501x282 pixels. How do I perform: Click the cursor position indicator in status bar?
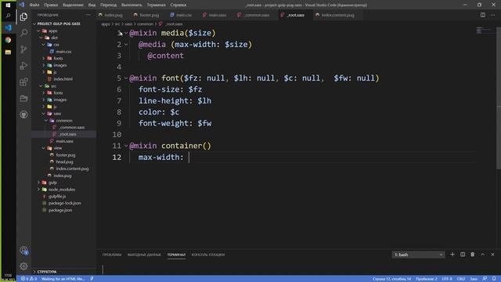click(391, 279)
